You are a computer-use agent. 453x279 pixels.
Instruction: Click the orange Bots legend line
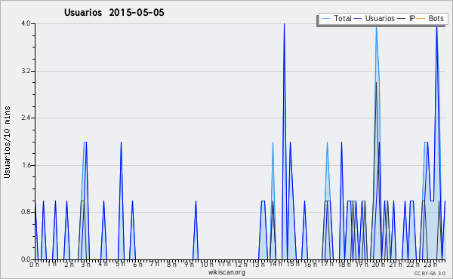pos(421,19)
